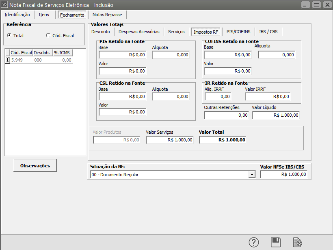Select the Cód. Fiscal radio button
This screenshot has width=333, height=250.
click(48, 36)
